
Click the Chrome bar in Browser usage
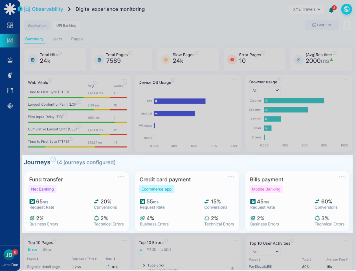tap(294, 101)
